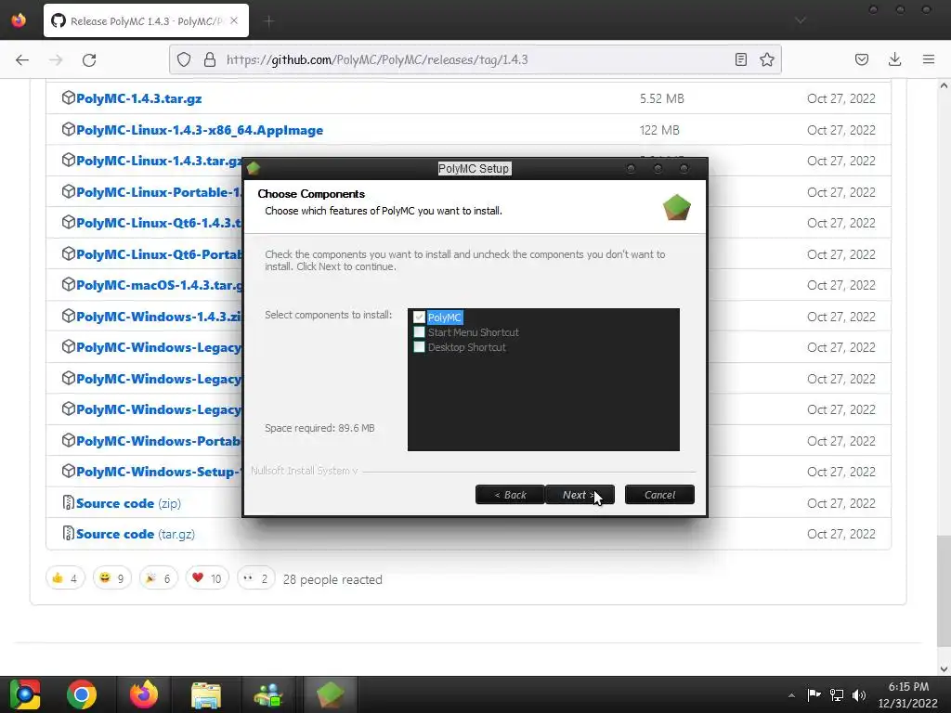Bookmark this page with star

(766, 59)
